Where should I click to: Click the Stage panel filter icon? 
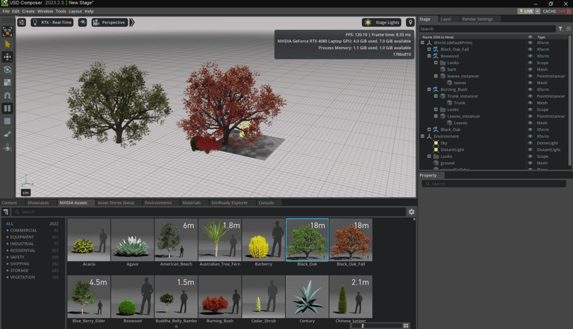560,29
